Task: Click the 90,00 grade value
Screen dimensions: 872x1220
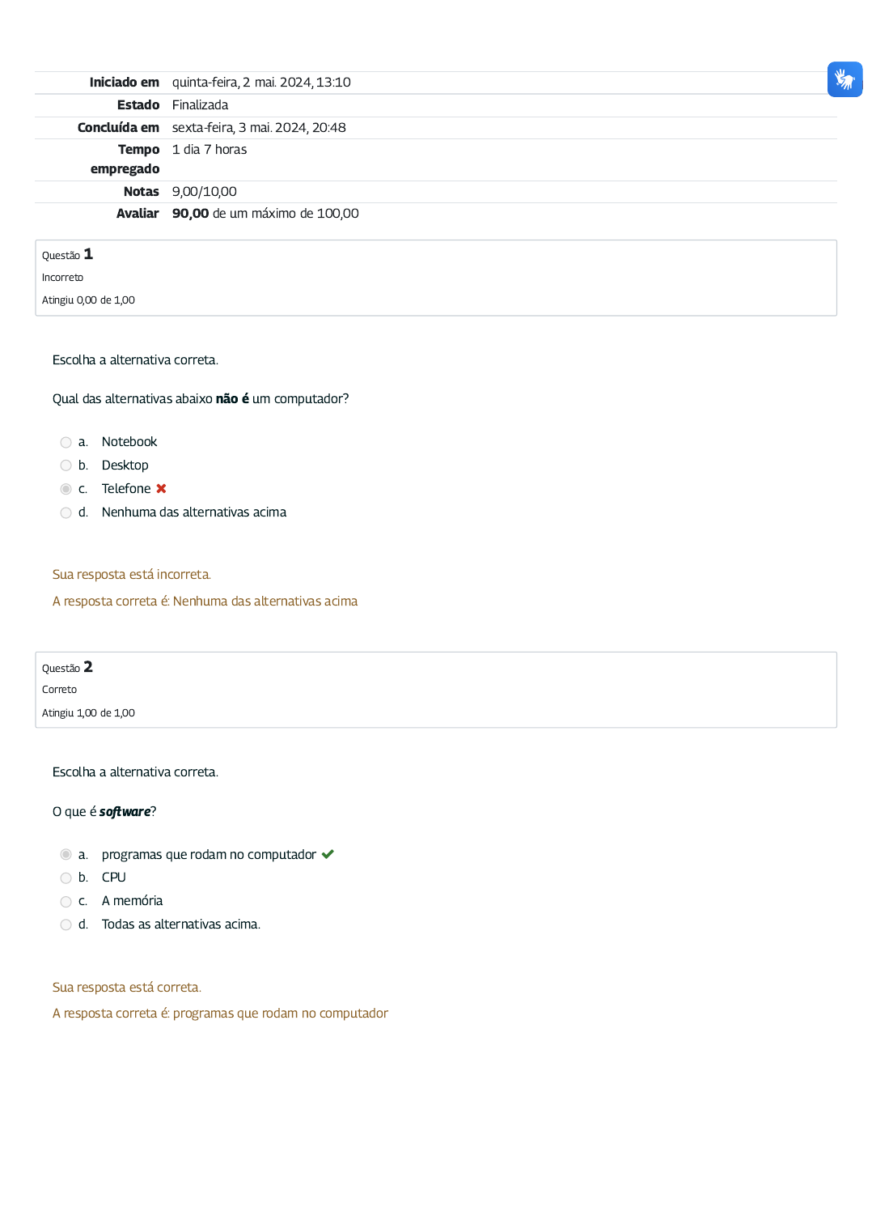Action: pos(190,214)
